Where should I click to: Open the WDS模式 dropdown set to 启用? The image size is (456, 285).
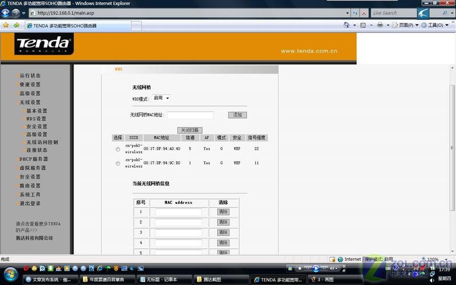pyautogui.click(x=161, y=98)
